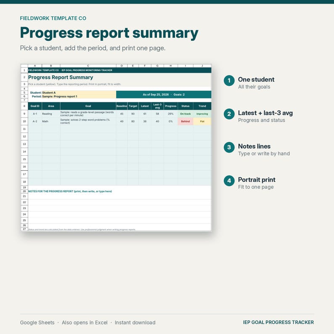Image resolution: width=334 pixels, height=334 pixels.
Task: Click the 'Target' table header
Action: [x=133, y=106]
